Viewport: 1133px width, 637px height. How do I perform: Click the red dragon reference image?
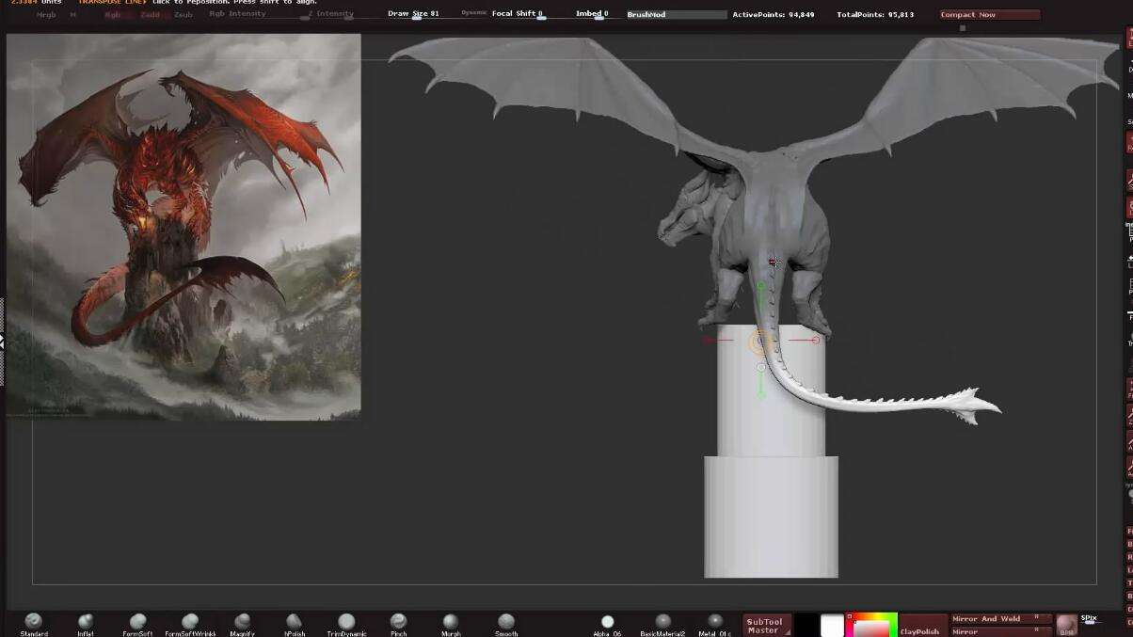184,226
